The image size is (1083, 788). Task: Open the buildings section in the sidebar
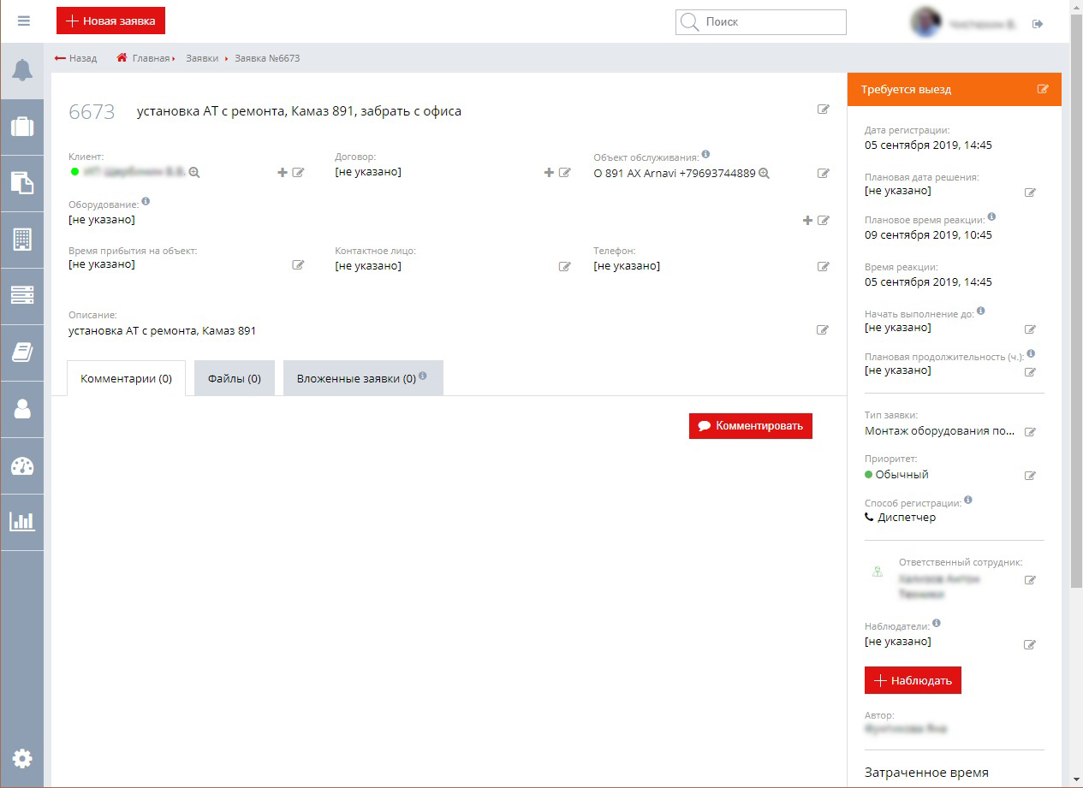click(23, 240)
